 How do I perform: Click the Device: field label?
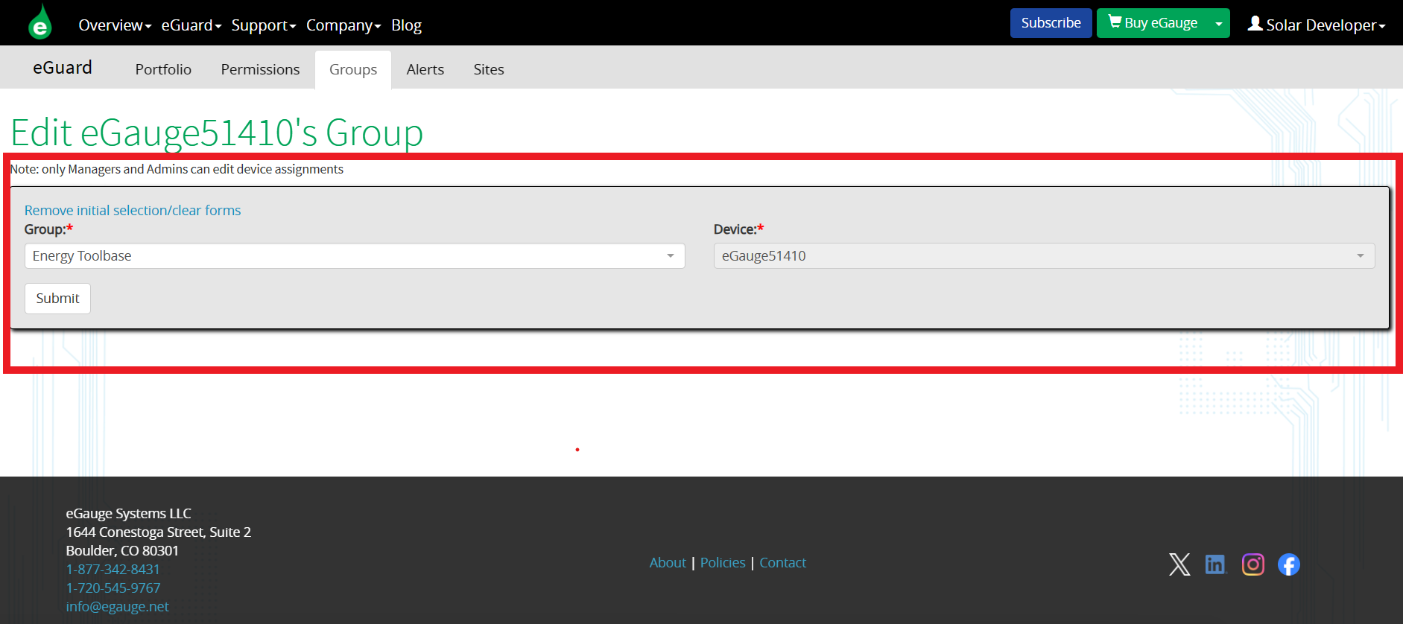click(x=738, y=229)
